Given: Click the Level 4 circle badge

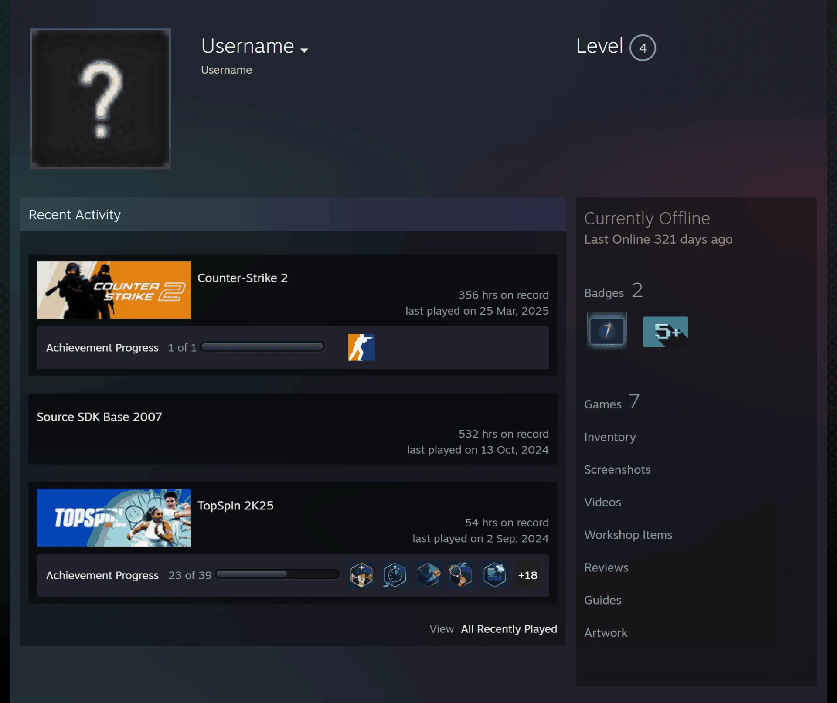Looking at the screenshot, I should pos(643,48).
